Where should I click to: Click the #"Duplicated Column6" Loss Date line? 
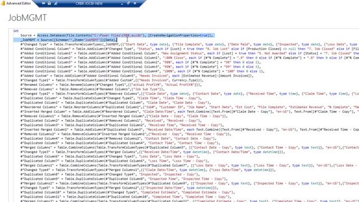tap(110, 157)
